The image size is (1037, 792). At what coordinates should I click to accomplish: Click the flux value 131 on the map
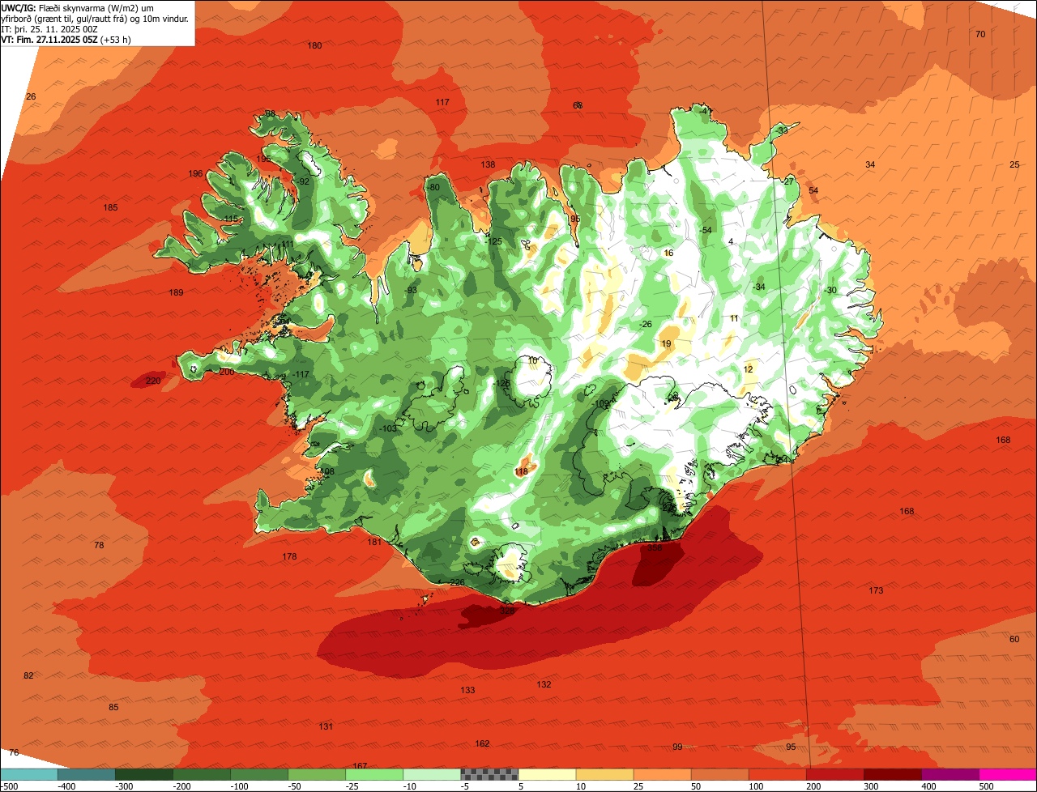pyautogui.click(x=326, y=726)
